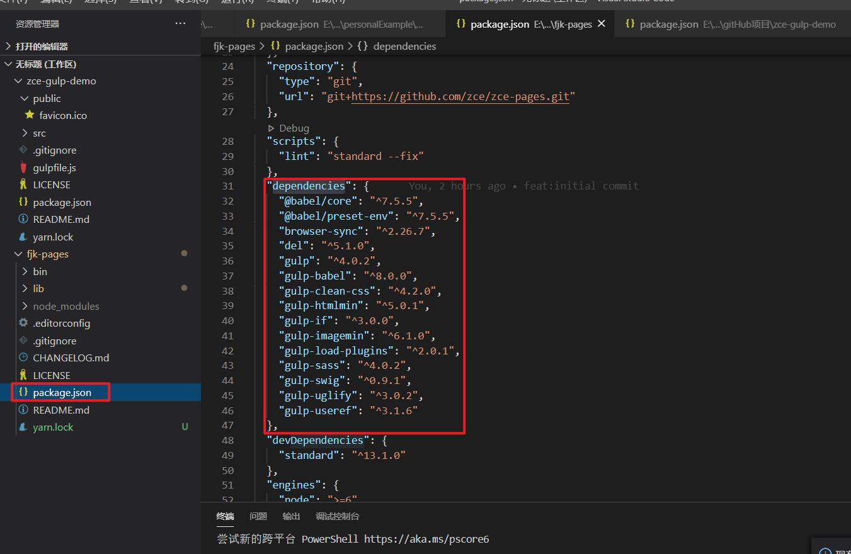Close the fjk-pages package.json tab
Viewport: 851px width, 554px height.
click(x=602, y=23)
